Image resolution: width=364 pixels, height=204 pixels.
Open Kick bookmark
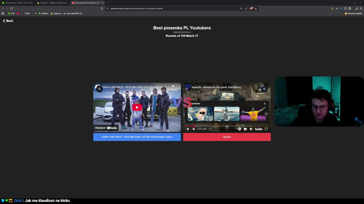click(11, 13)
